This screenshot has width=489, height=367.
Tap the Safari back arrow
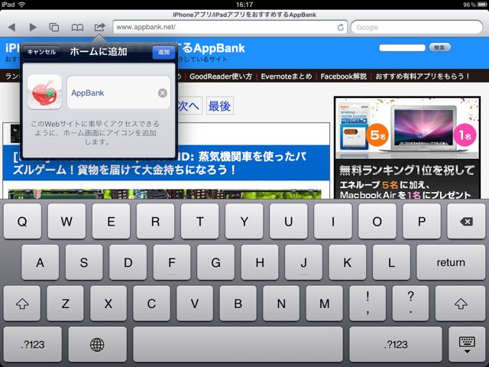pyautogui.click(x=11, y=28)
